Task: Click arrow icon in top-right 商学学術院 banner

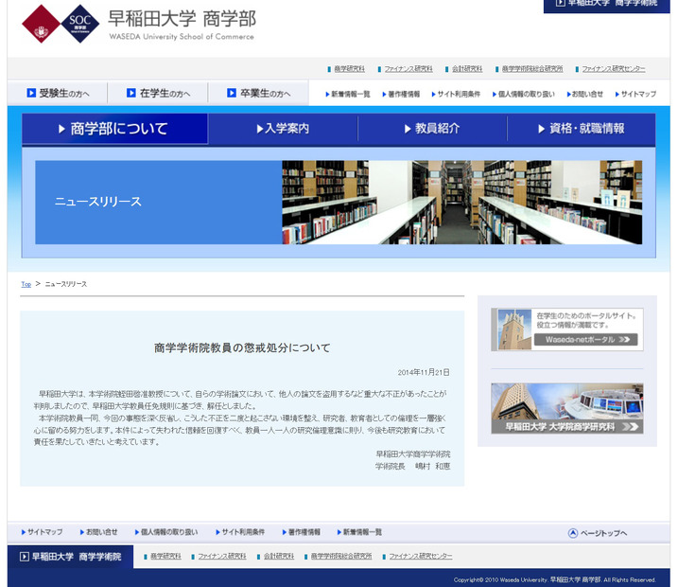Action: (x=560, y=4)
